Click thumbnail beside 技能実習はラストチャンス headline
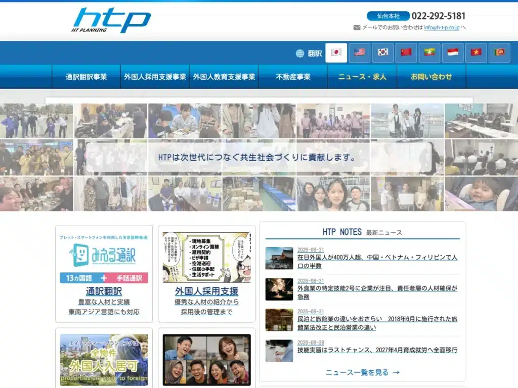Viewport: 518px width, 388px height. 279,351
